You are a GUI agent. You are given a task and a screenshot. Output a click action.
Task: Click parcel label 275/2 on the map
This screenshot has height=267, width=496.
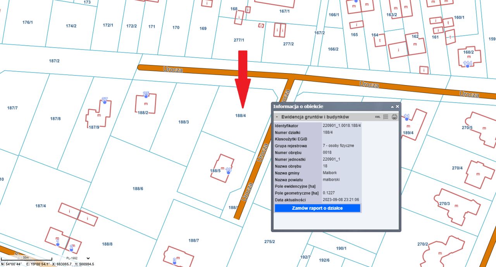pos(270,242)
